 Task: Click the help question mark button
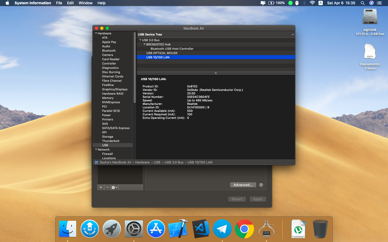261,185
